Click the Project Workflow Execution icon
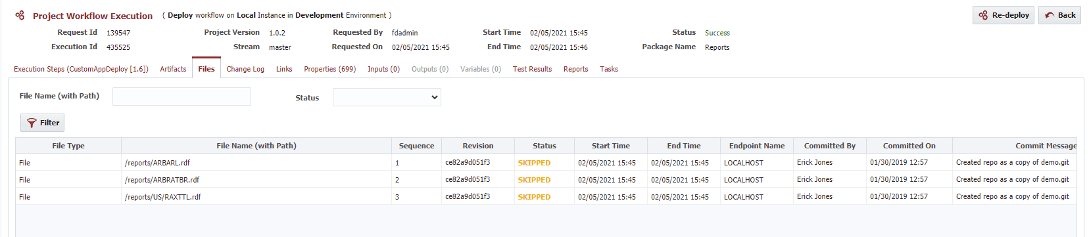1089x237 pixels. 20,16
